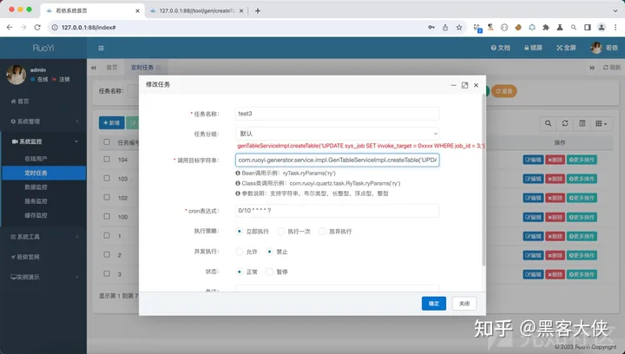Select 定时任务 in the sidebar
The image size is (625, 354).
point(44,173)
